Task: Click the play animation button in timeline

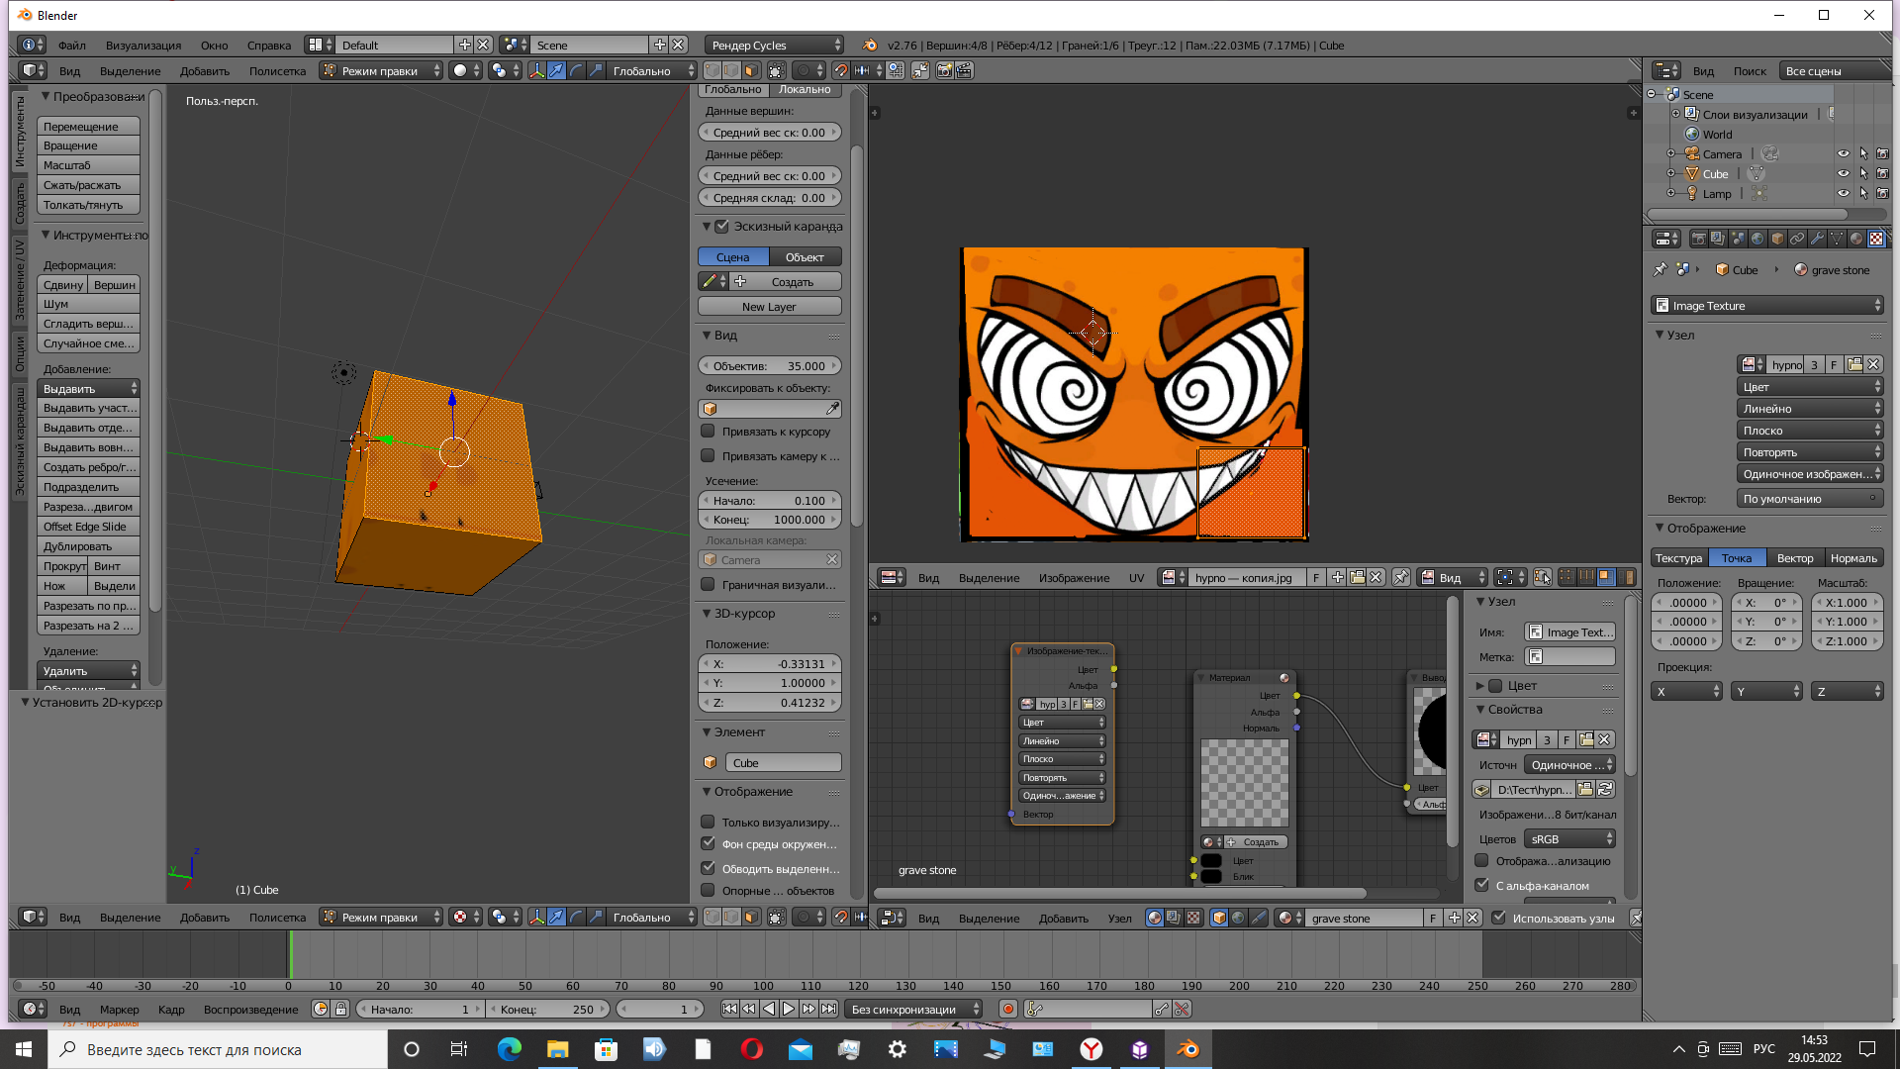Action: (x=789, y=1009)
